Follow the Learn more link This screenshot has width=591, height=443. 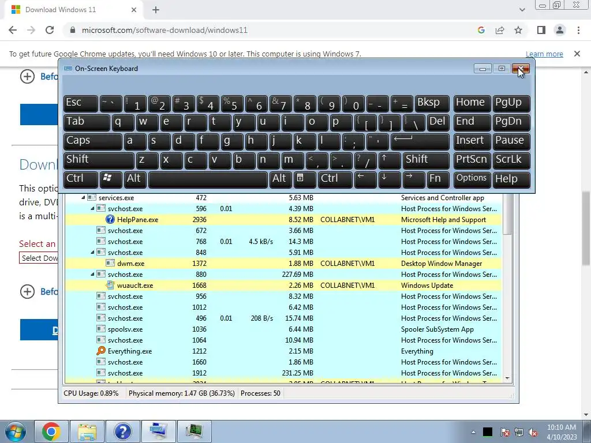tap(544, 54)
